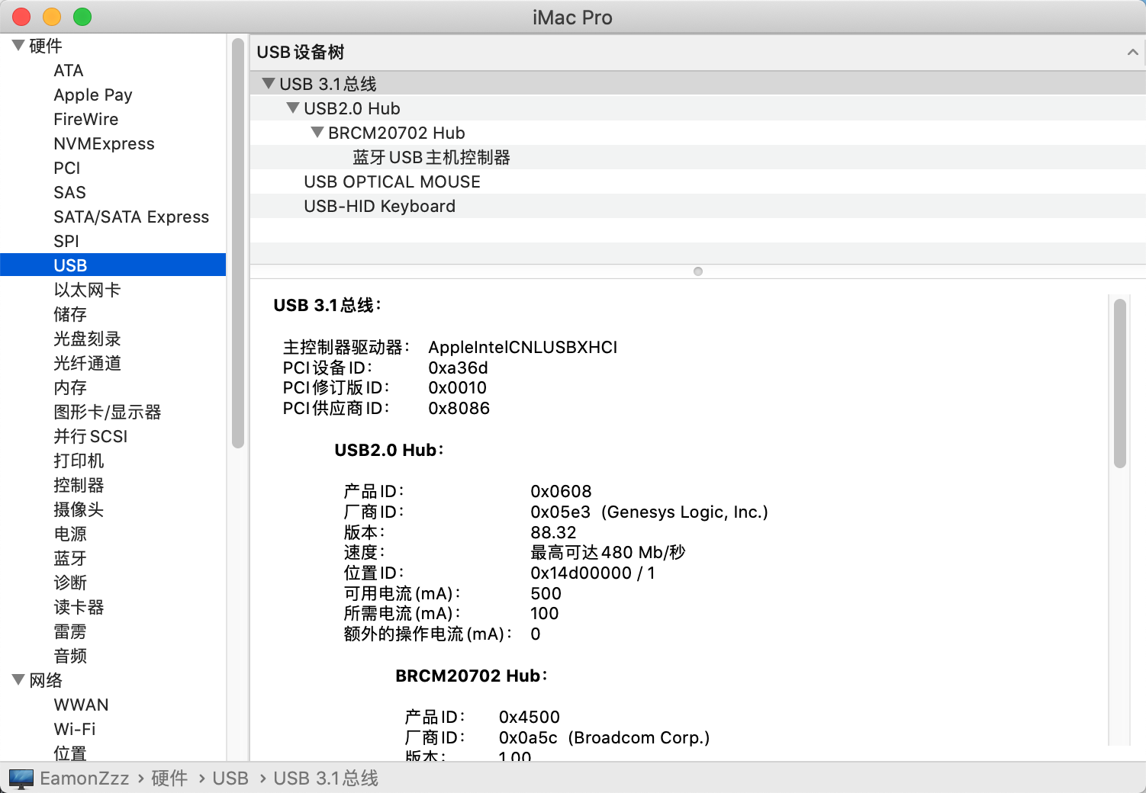Select SAS in the sidebar
This screenshot has width=1146, height=793.
point(69,192)
